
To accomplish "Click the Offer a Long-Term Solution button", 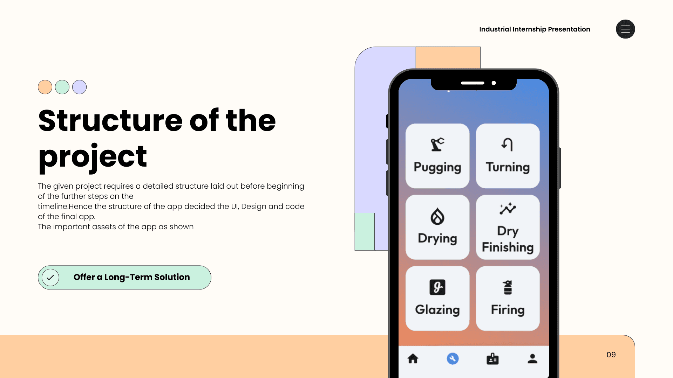I will 124,278.
